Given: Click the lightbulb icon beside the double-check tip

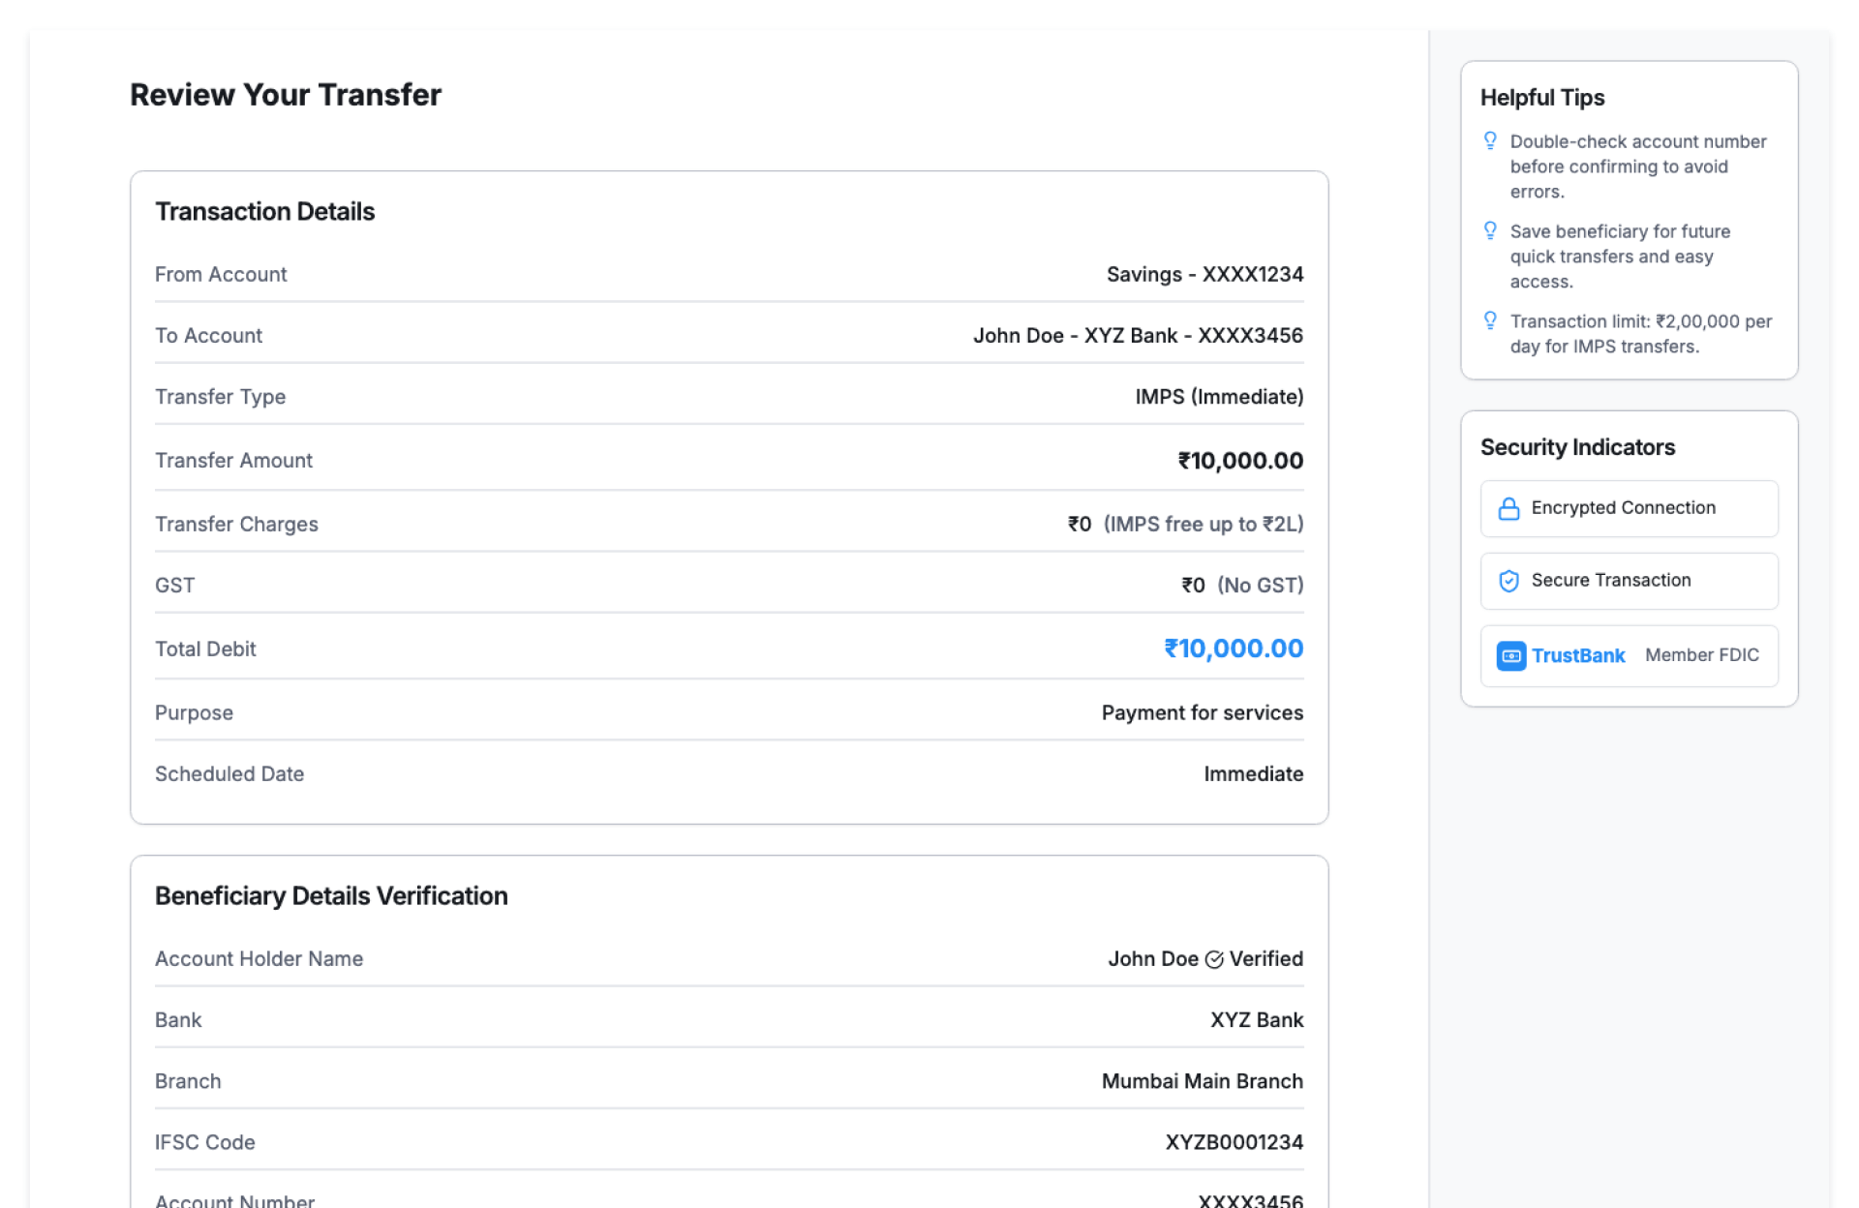Looking at the screenshot, I should point(1490,141).
